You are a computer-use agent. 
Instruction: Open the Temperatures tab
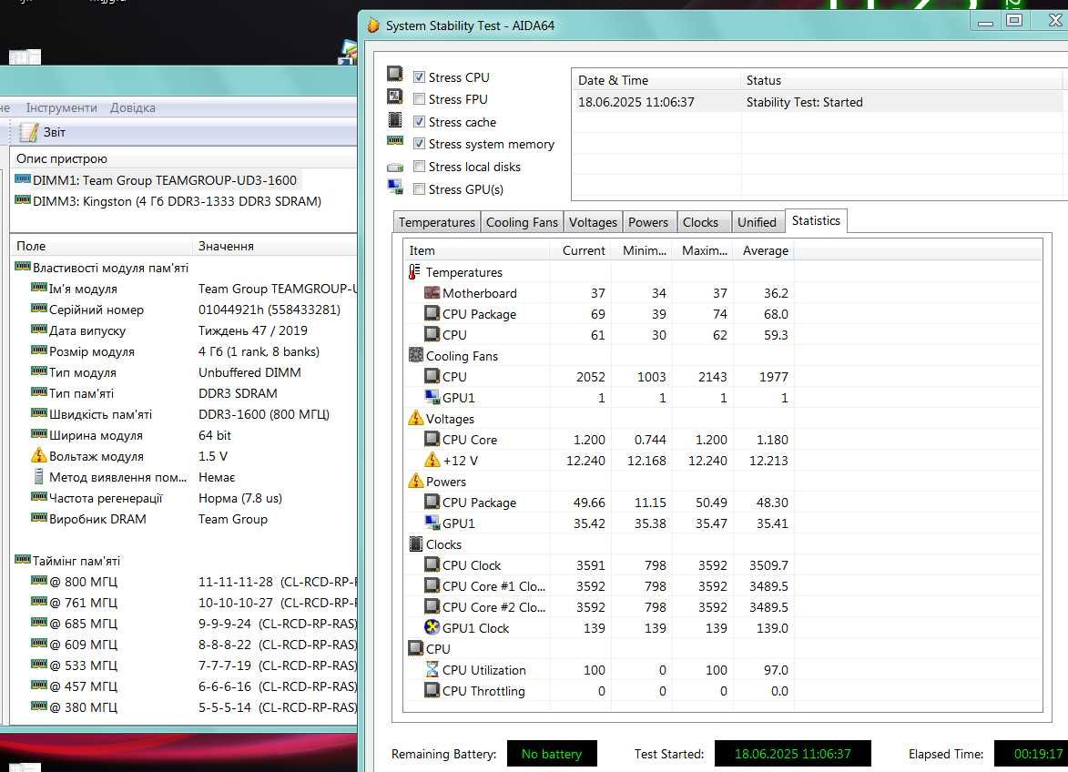(437, 223)
